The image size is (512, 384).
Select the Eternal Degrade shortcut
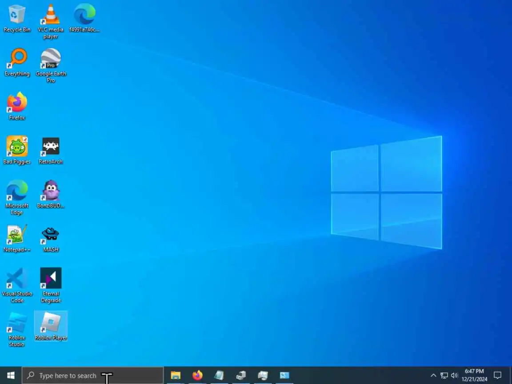51,285
